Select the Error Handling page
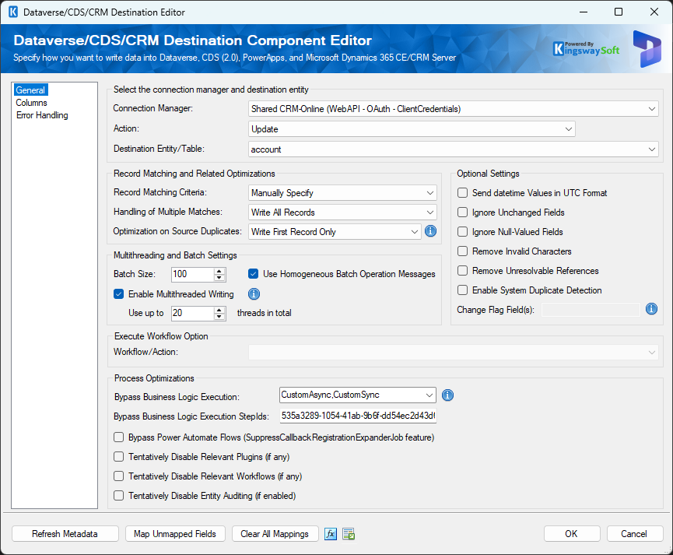Image resolution: width=673 pixels, height=555 pixels. coord(42,114)
